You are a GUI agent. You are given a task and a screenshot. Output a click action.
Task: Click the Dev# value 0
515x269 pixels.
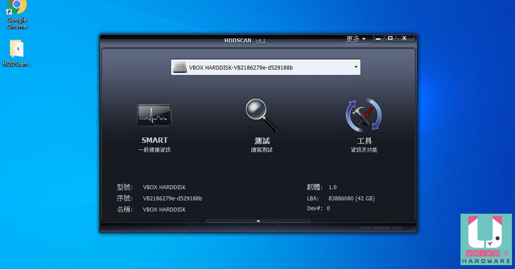point(328,208)
